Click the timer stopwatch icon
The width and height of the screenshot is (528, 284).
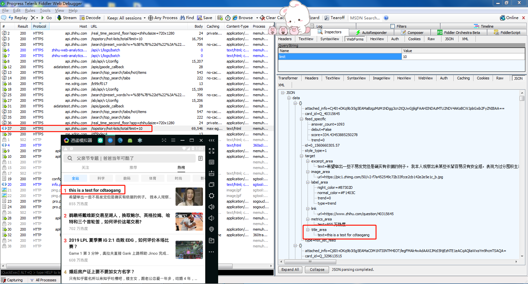(x=228, y=18)
